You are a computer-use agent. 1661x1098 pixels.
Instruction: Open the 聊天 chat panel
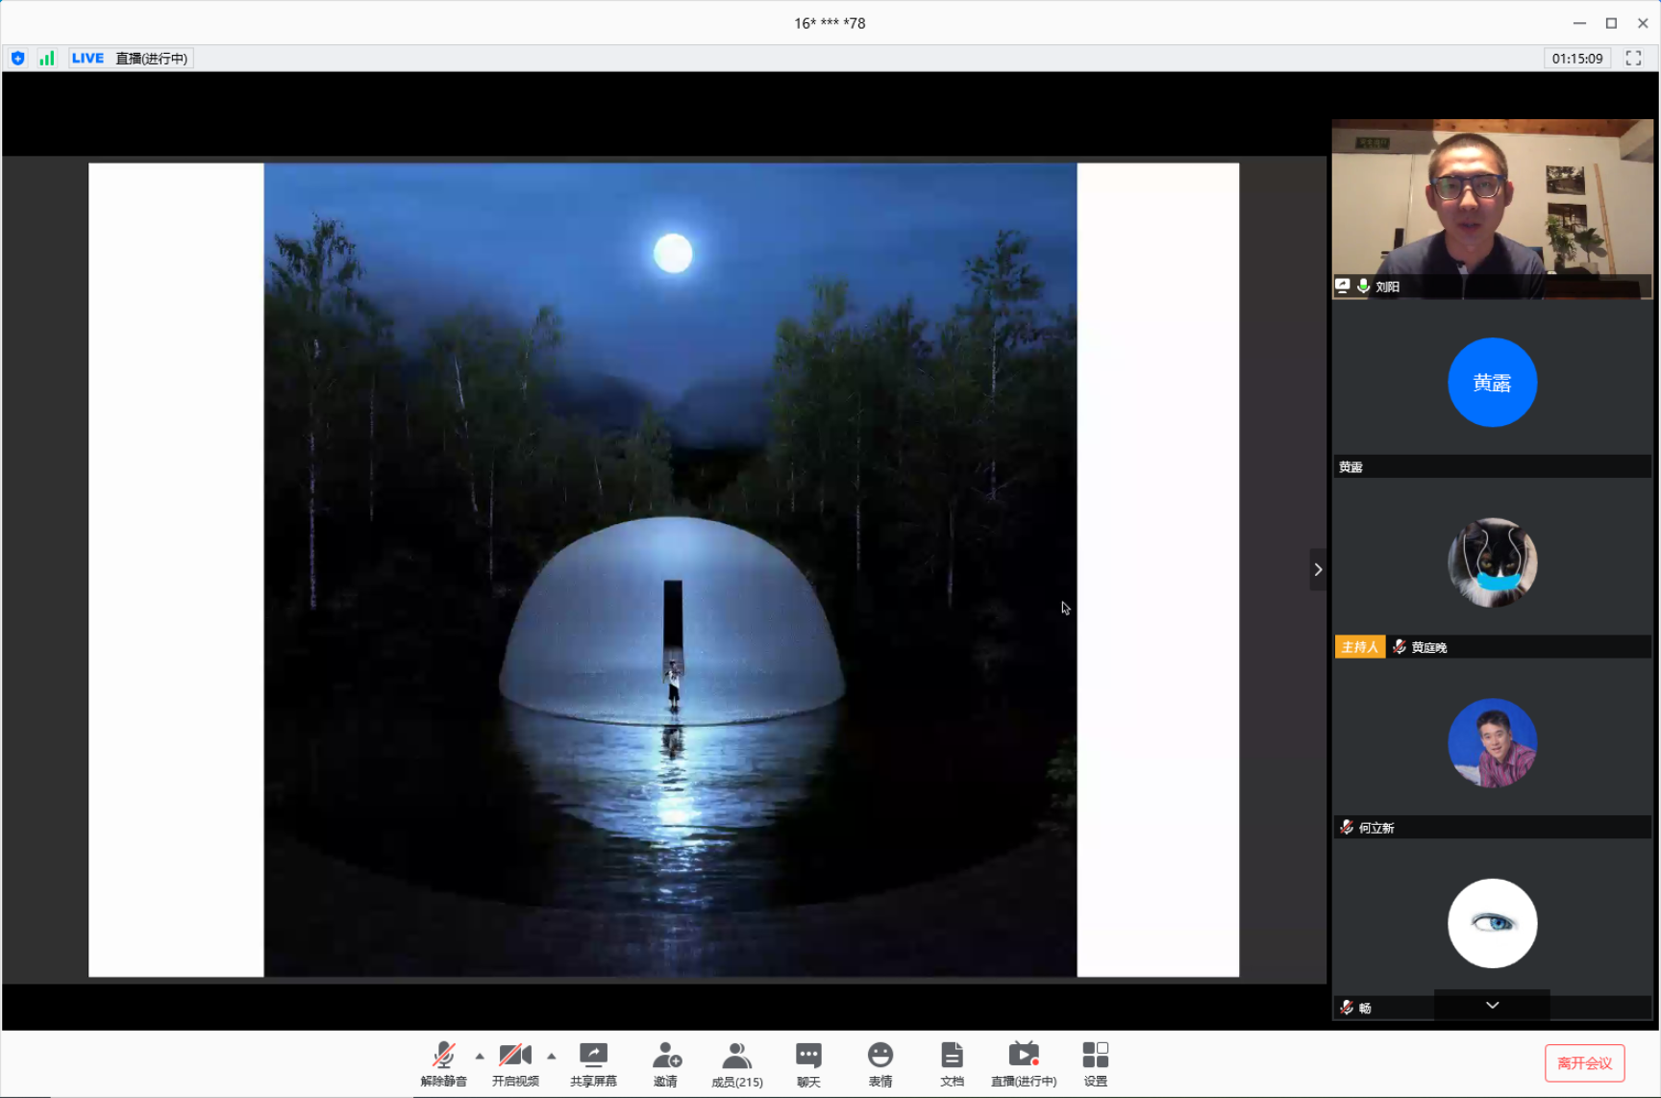[808, 1063]
